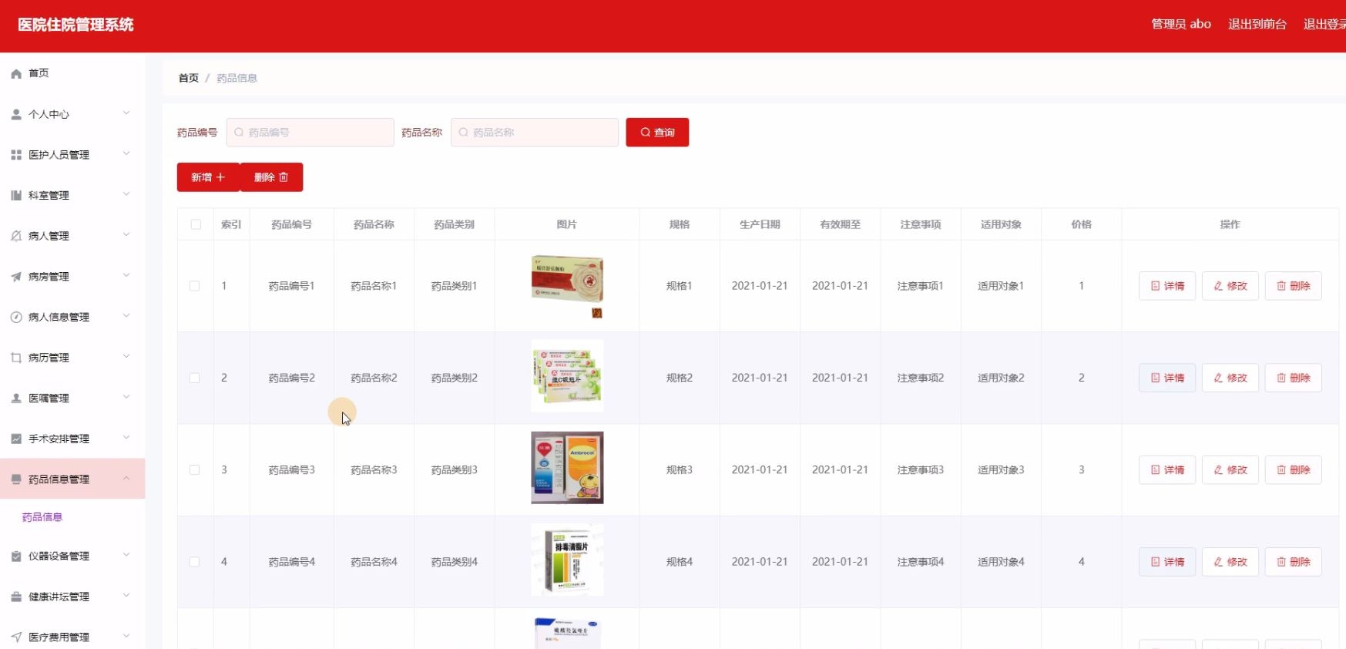Click the 修改 button for 药品编号4

1230,562
